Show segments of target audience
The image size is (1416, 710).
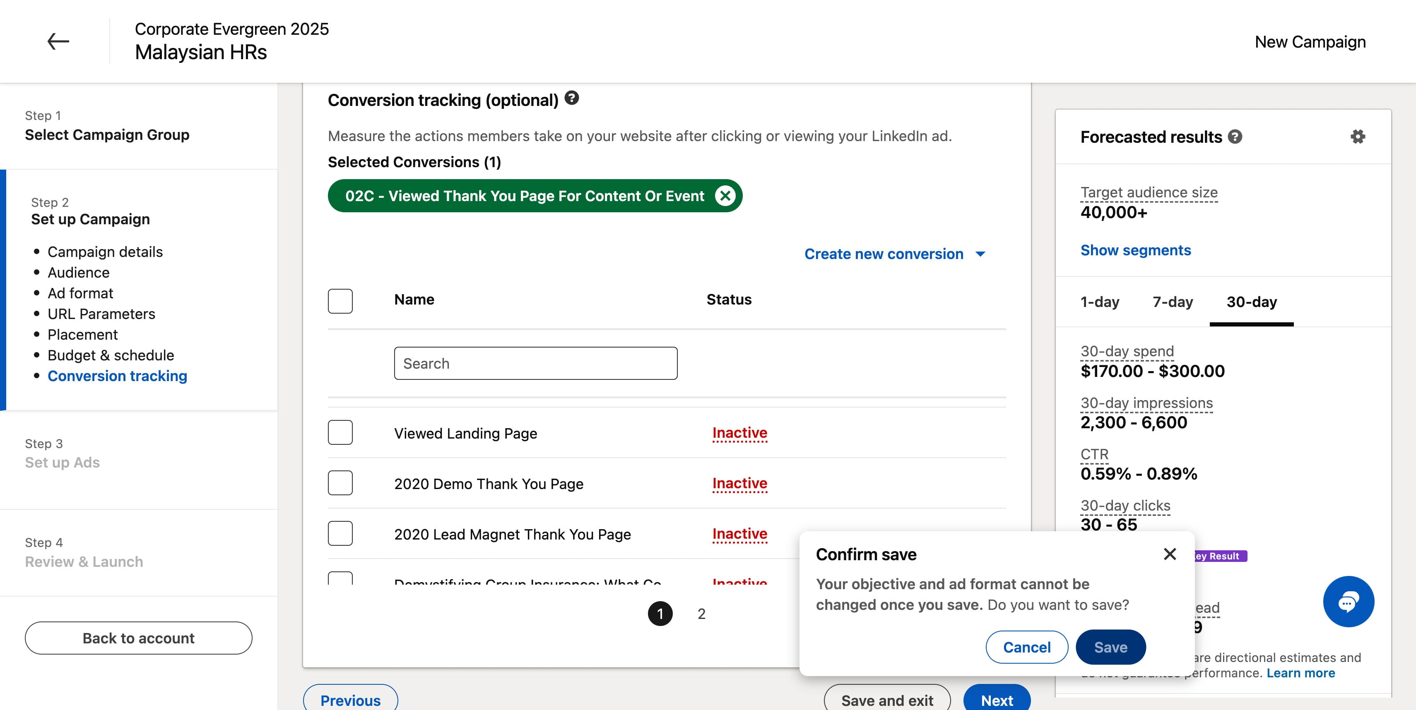coord(1136,250)
